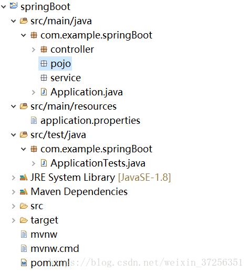The height and width of the screenshot is (273, 249).
Task: Expand ApplicationTests.java node
Action: pos(34,163)
